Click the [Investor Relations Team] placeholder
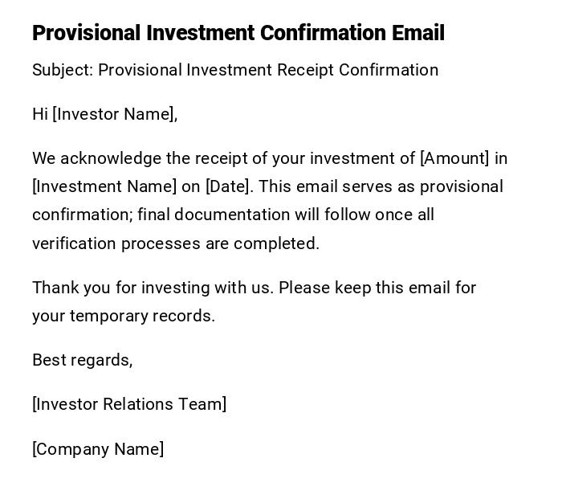 (129, 404)
